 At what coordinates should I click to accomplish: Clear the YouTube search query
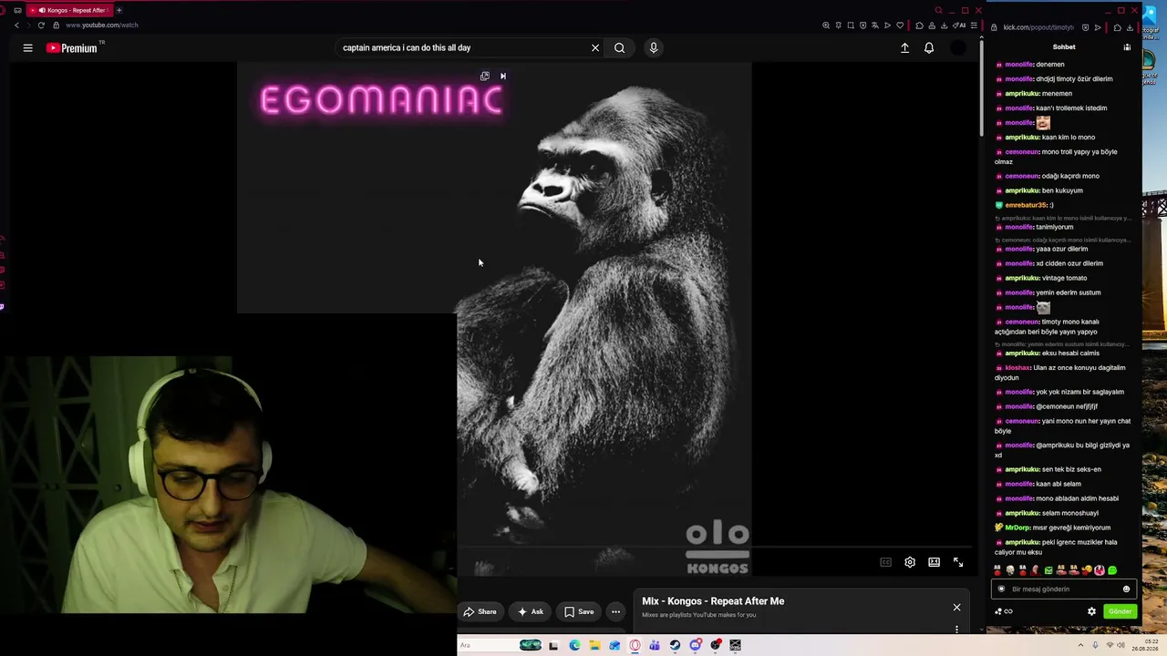pyautogui.click(x=595, y=47)
